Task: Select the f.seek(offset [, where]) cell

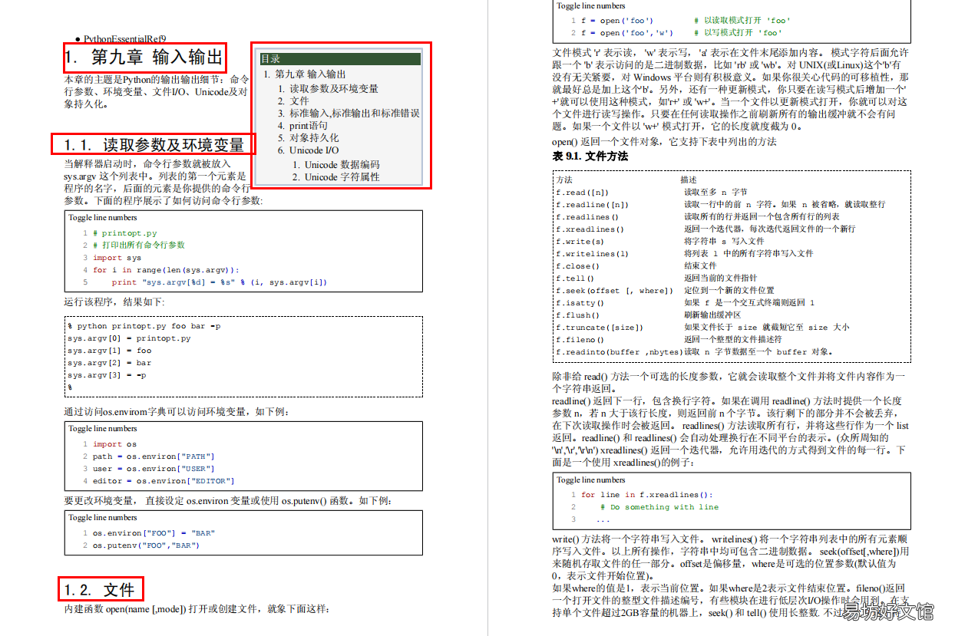Action: [x=614, y=291]
